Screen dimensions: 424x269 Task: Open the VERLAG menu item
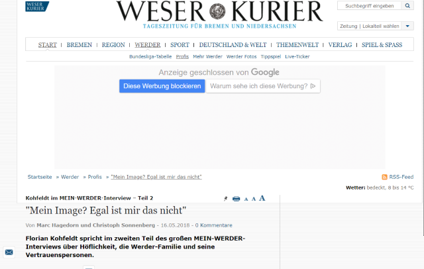click(x=340, y=45)
